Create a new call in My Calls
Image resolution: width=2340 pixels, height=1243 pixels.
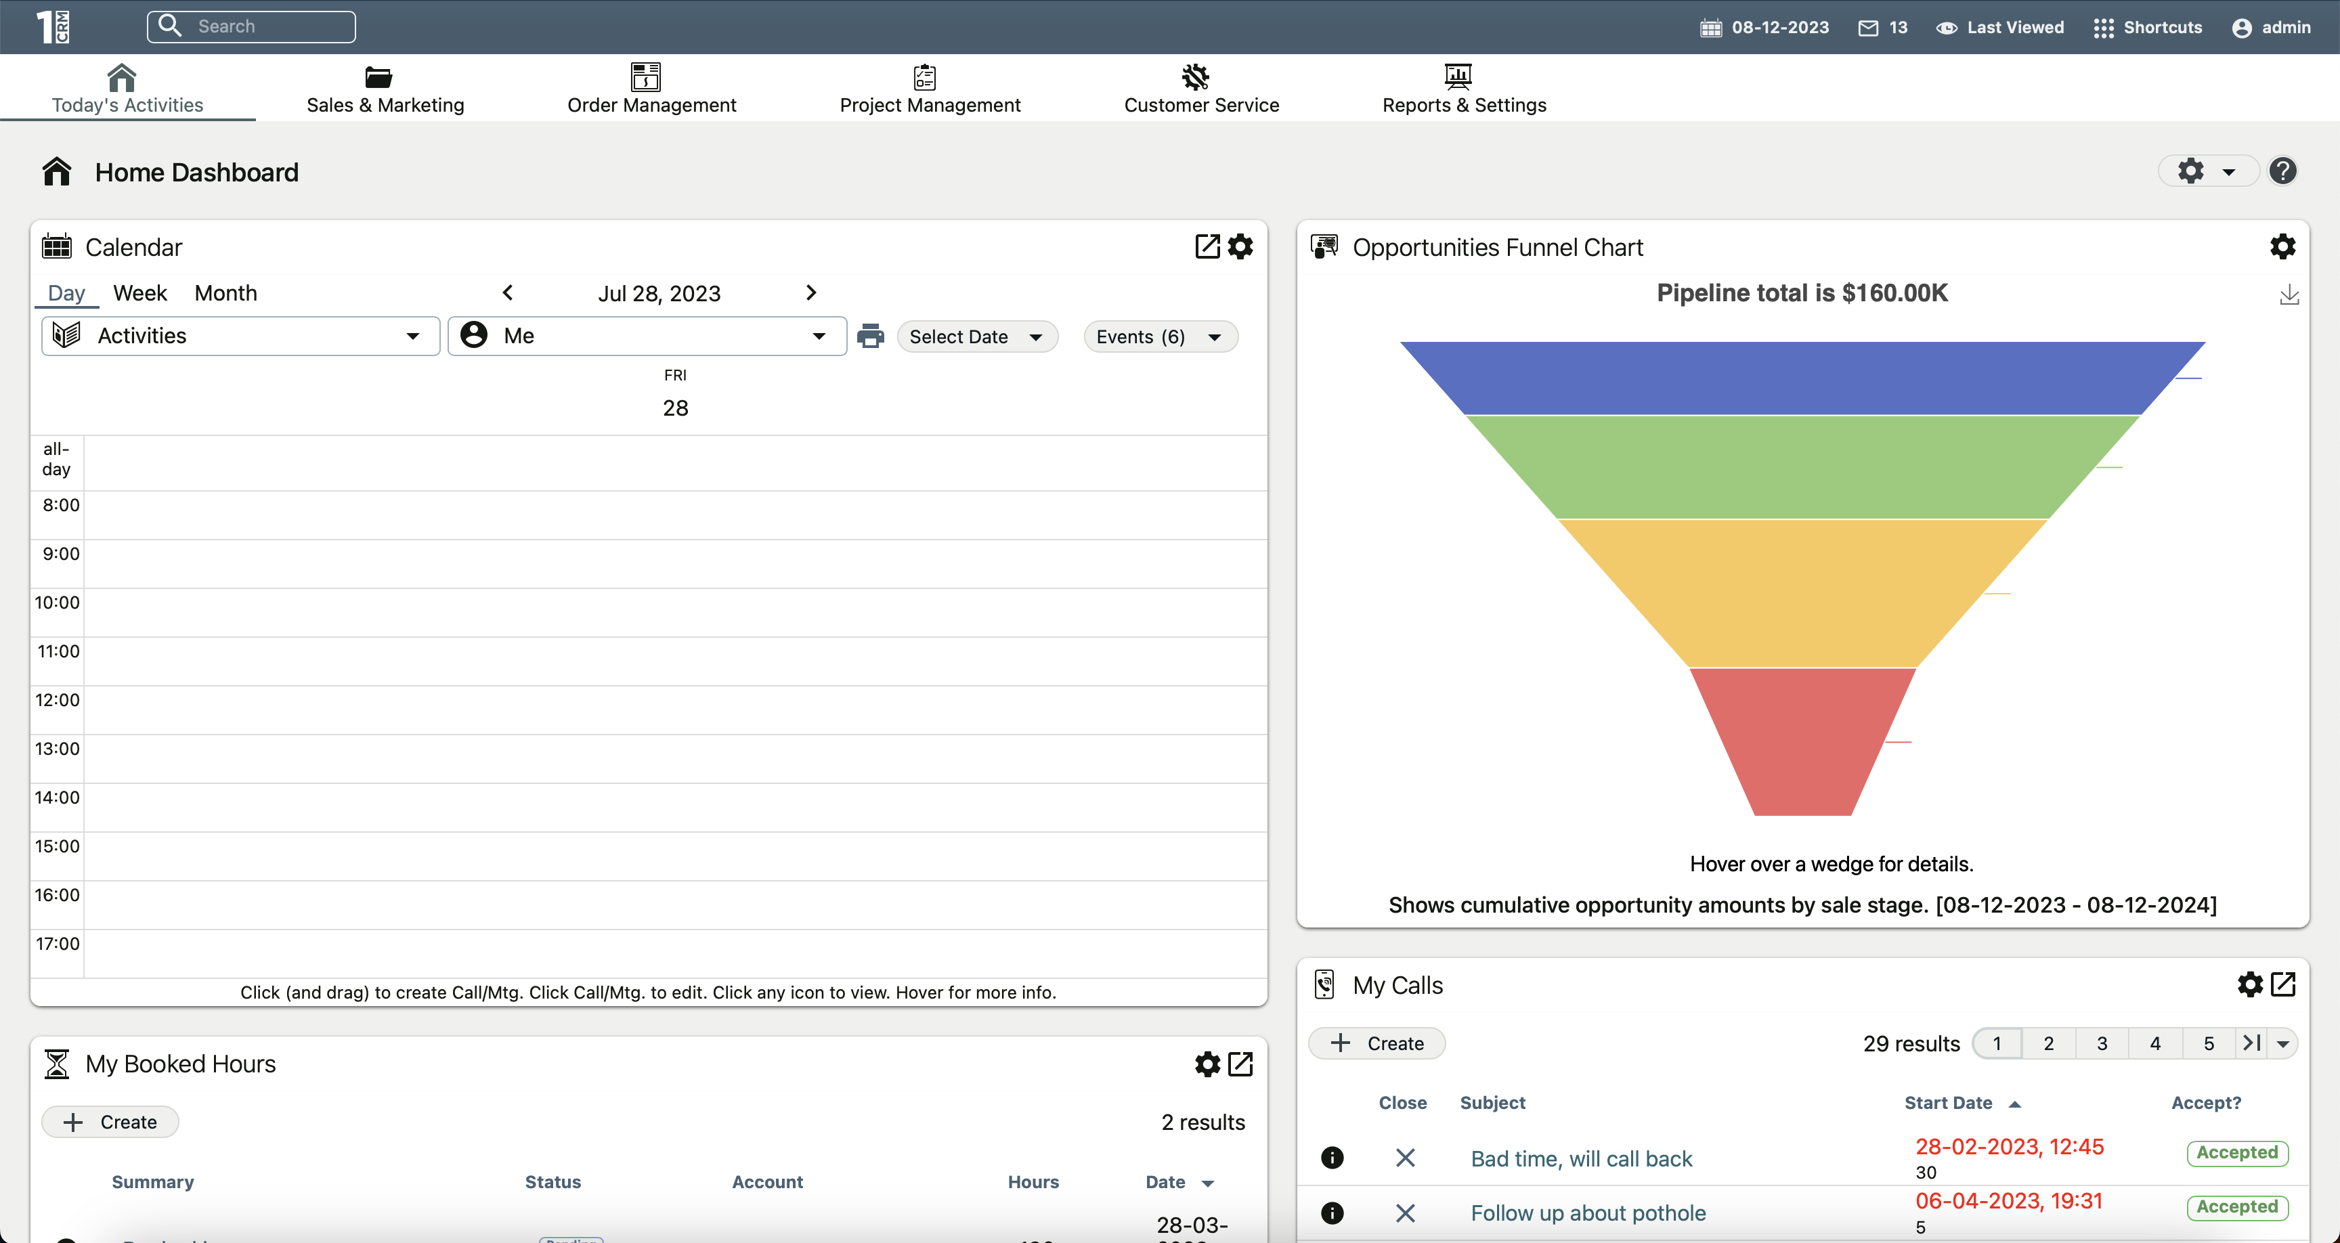(1377, 1043)
